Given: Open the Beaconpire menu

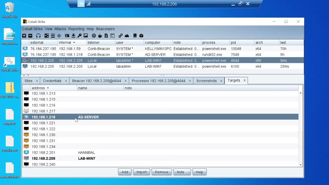Looking at the screenshot, I should 105,29.
